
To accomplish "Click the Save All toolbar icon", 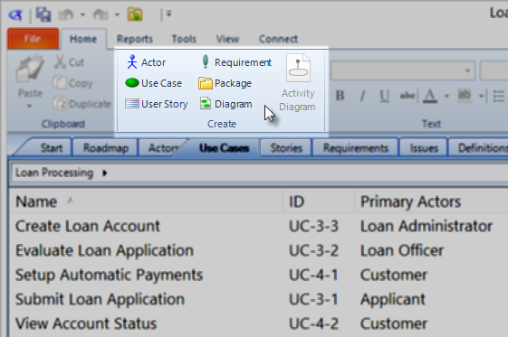I will coord(43,14).
